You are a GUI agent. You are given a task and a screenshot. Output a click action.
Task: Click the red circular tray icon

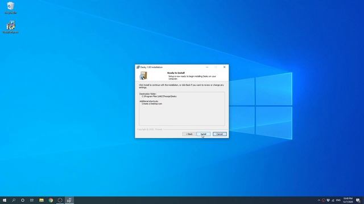click(x=324, y=200)
